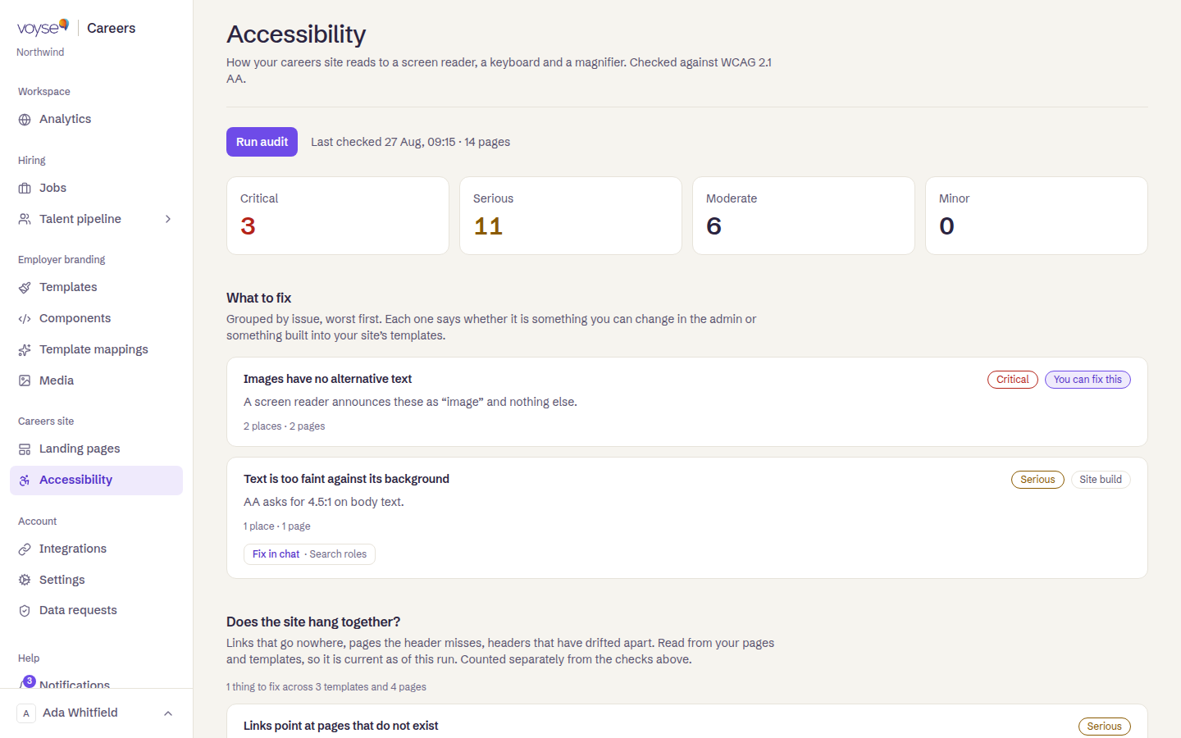1181x738 pixels.
Task: Open the Serious count card showing 11
Action: [x=571, y=216]
